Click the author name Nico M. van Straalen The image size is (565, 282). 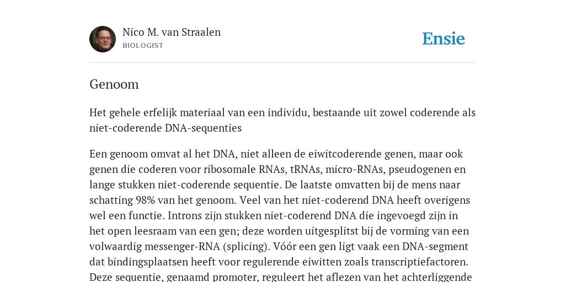click(x=172, y=32)
